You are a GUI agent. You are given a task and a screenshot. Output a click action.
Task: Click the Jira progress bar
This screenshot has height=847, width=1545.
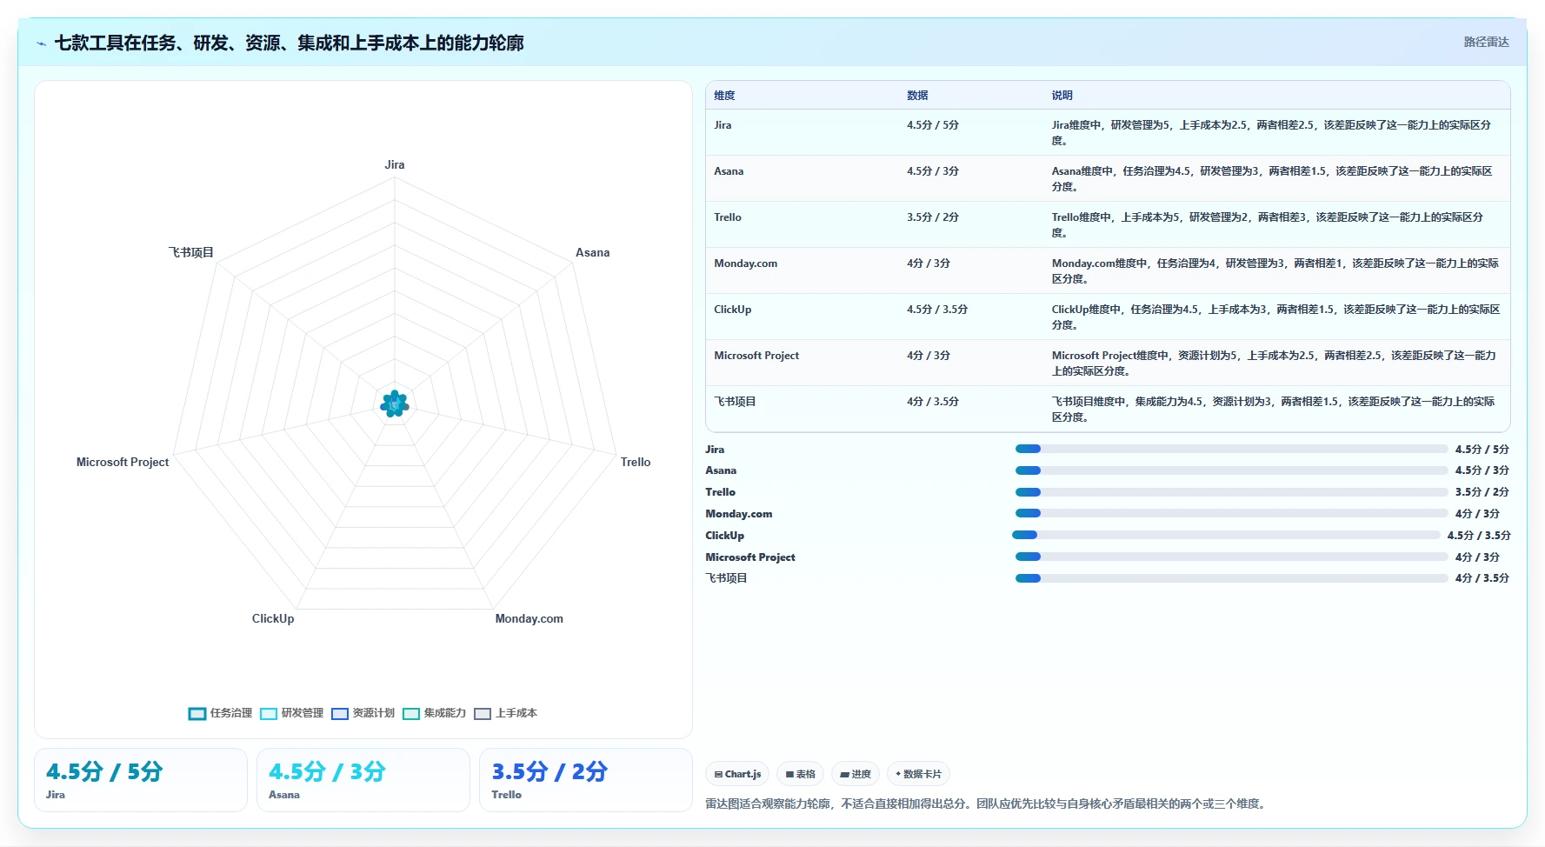[x=1231, y=449]
